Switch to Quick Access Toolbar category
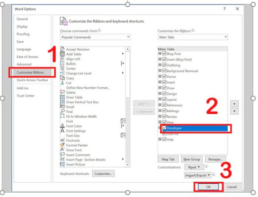Image resolution: width=258 pixels, height=197 pixels. (x=32, y=80)
